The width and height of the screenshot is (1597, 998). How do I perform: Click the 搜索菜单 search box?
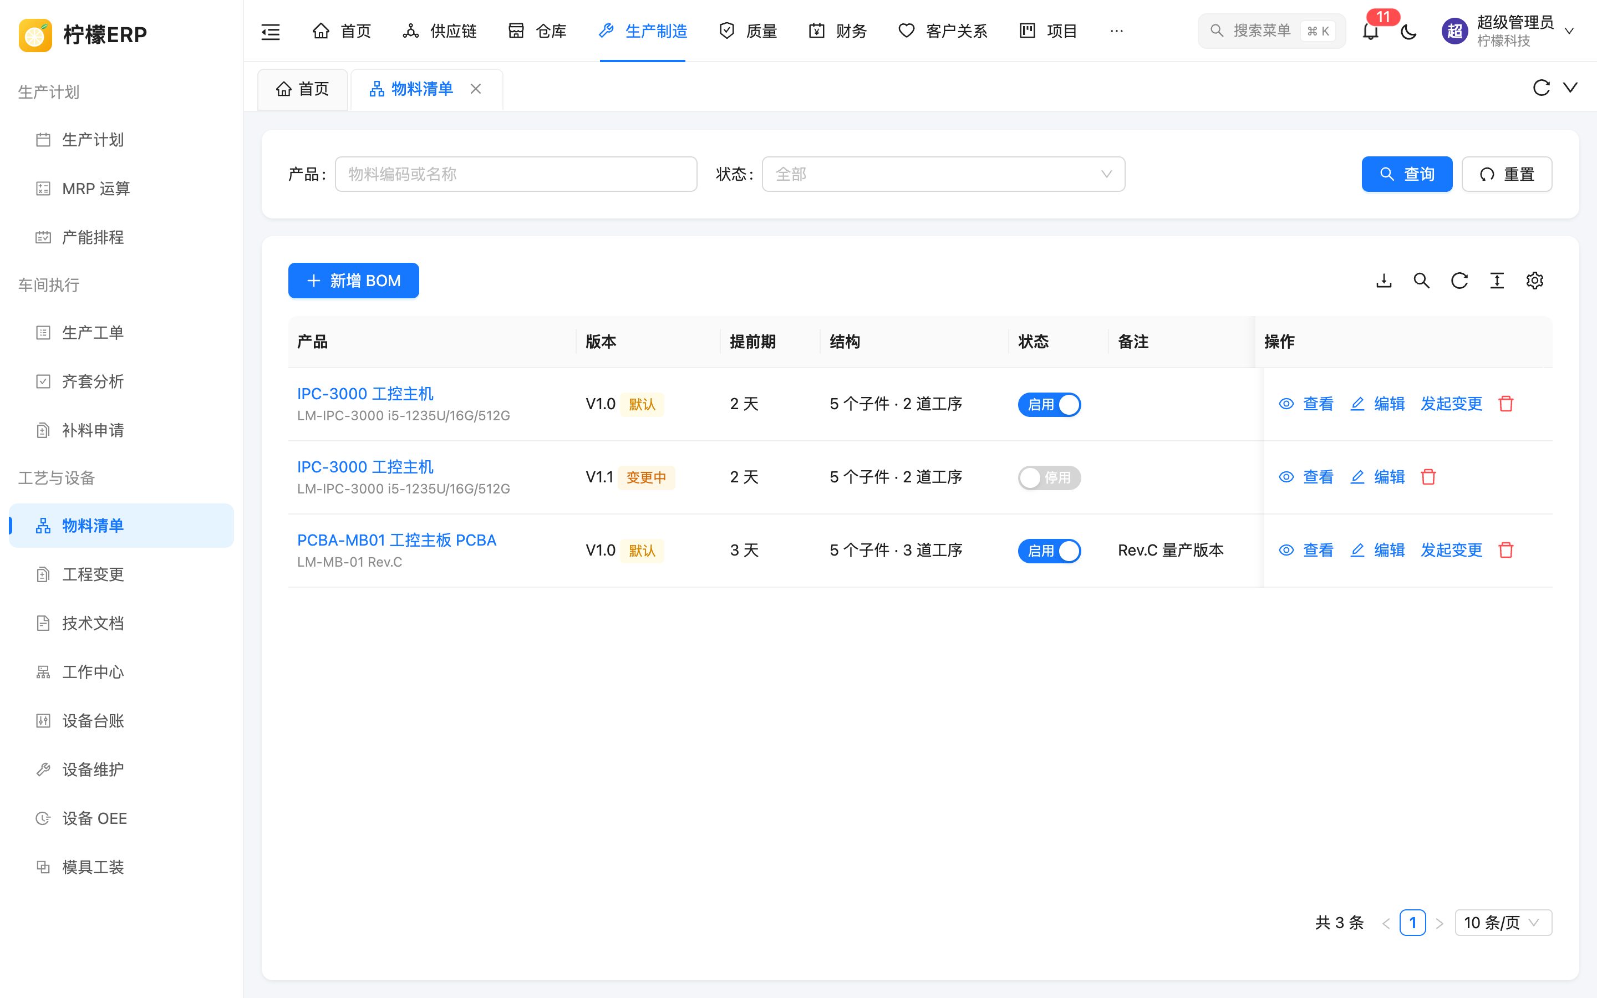tap(1271, 31)
